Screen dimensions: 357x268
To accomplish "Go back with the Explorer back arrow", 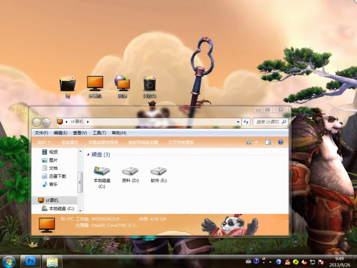I will coord(36,122).
